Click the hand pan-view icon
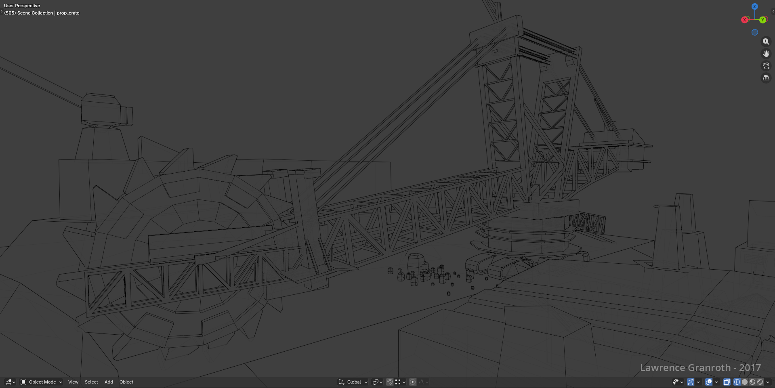775x388 pixels. pos(766,54)
